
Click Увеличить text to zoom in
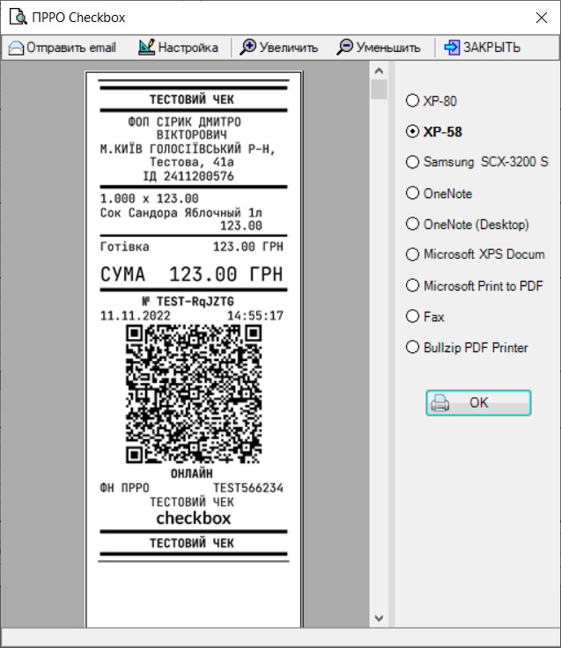(x=289, y=48)
